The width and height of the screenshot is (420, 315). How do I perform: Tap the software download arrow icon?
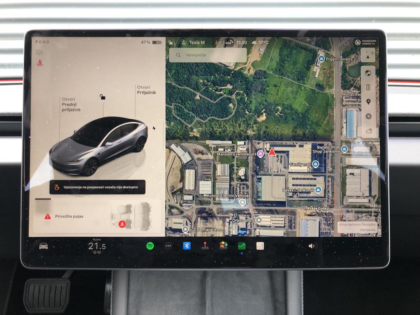point(217,42)
